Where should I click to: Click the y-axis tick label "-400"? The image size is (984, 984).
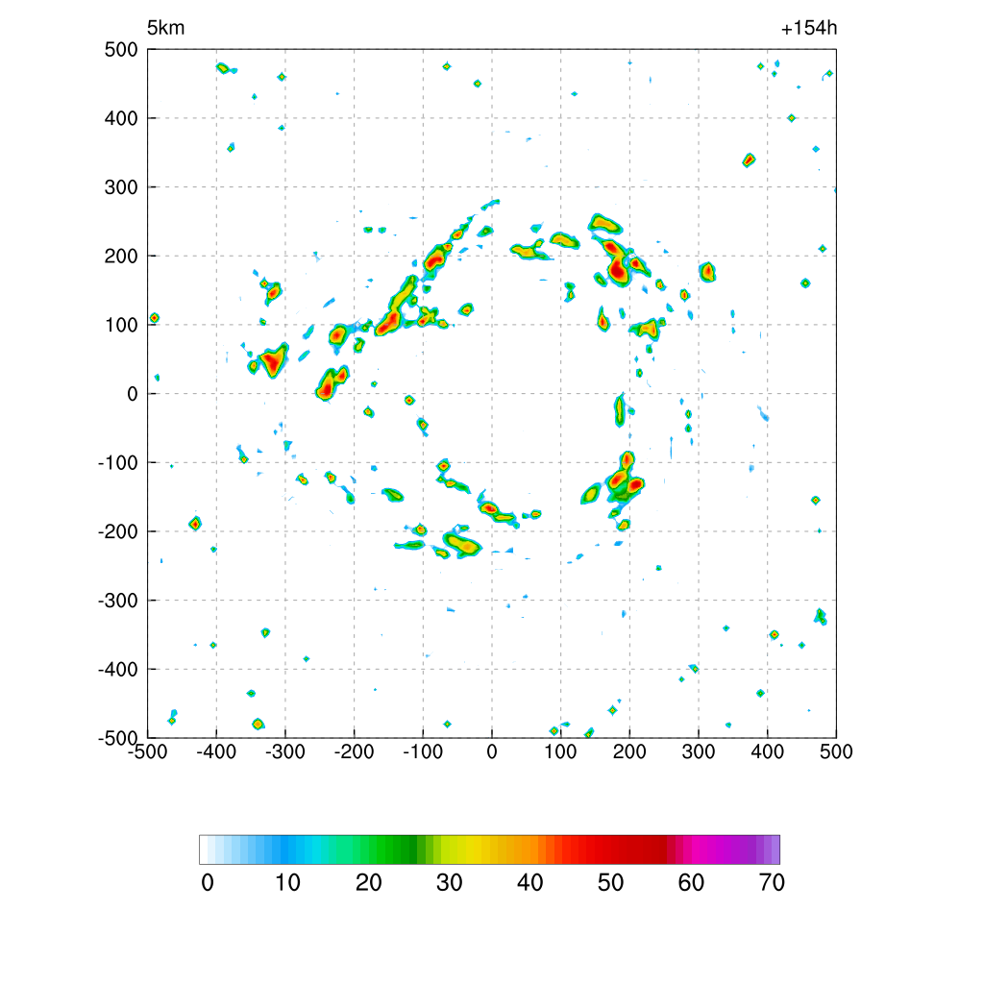[x=118, y=670]
